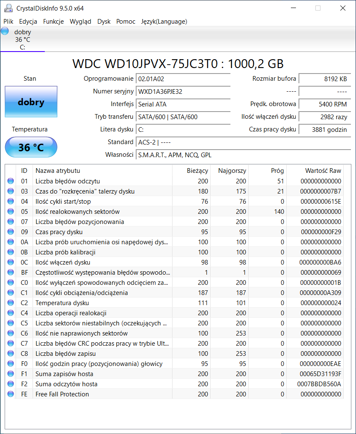
Task: Click status orb for attribute 03 spin-up time
Action: [x=11, y=191]
